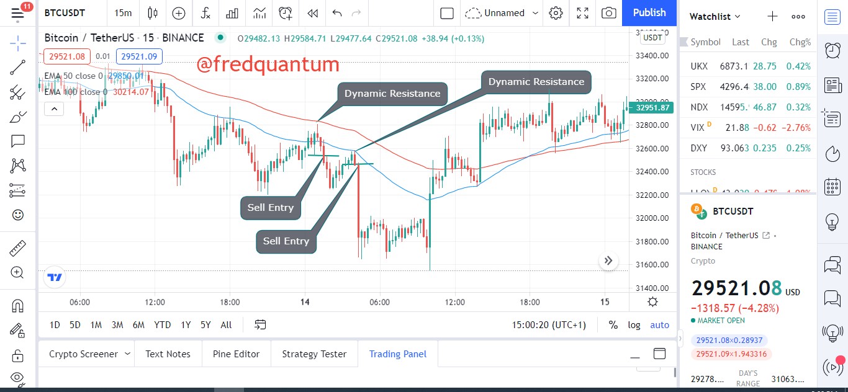Open financials bar chart menu
Image resolution: width=848 pixels, height=392 pixels.
click(233, 13)
